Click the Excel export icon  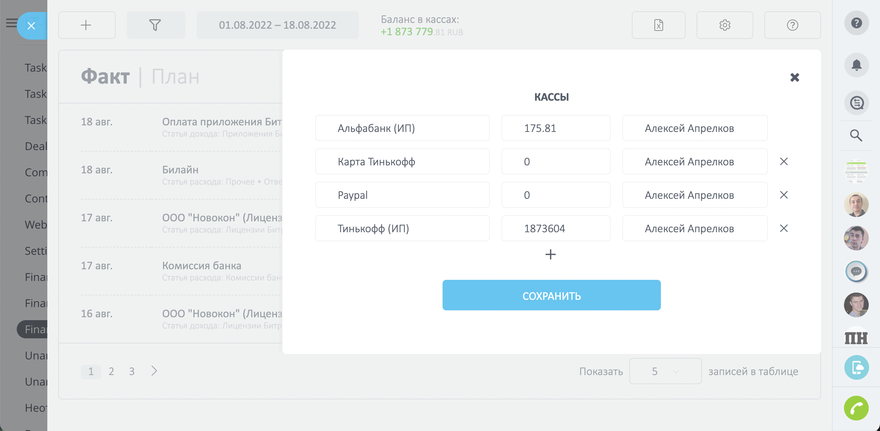click(x=658, y=25)
